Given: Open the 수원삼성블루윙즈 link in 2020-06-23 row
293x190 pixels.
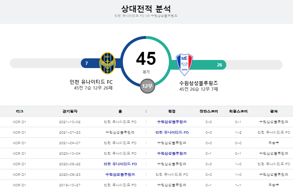Looking at the screenshot, I should [x=120, y=175].
